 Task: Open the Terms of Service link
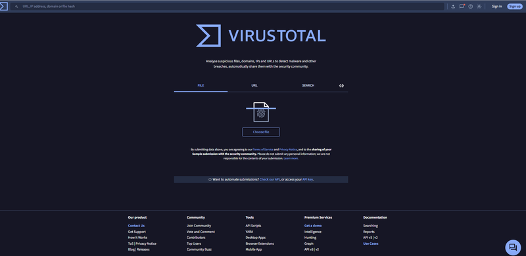pyautogui.click(x=263, y=150)
